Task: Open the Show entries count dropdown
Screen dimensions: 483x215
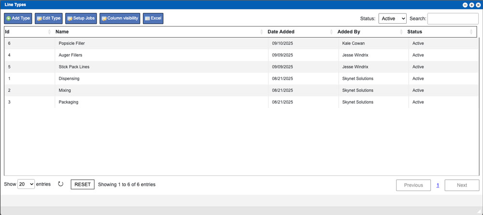Action: 26,184
